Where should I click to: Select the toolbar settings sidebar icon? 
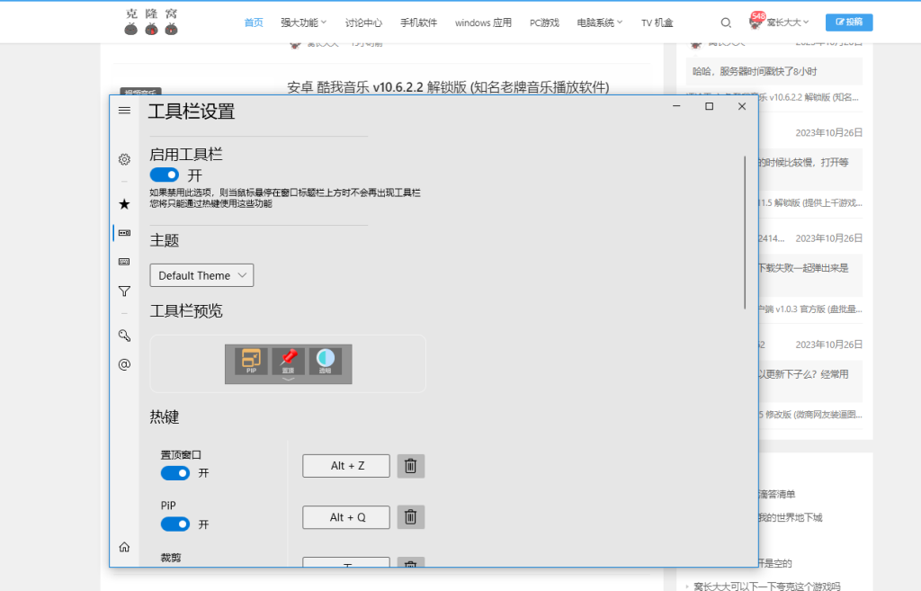point(124,233)
